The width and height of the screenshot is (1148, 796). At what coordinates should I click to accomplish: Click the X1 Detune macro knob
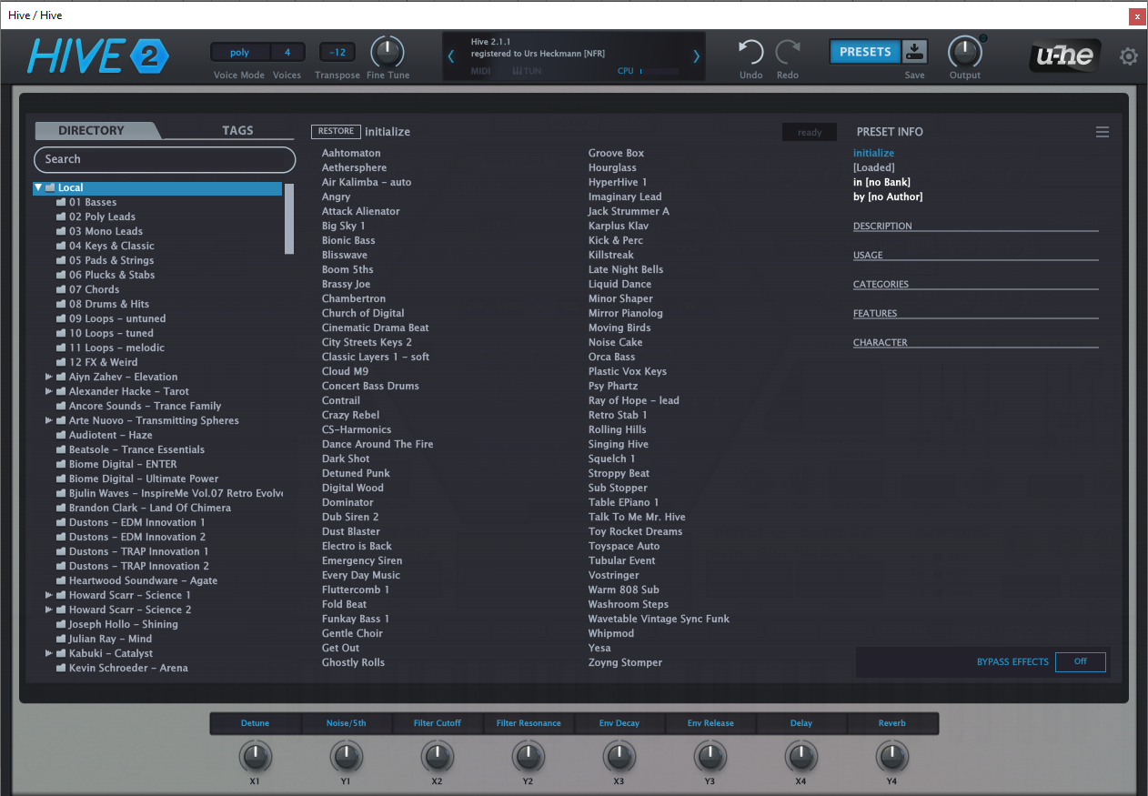click(x=256, y=756)
